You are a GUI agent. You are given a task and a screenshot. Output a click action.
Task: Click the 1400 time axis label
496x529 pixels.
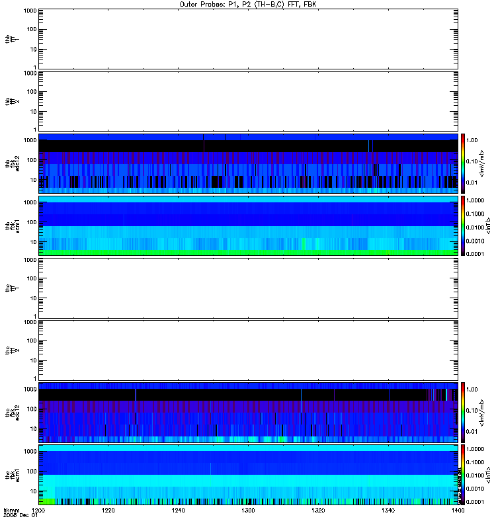click(x=458, y=510)
